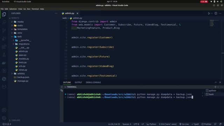Expand the venv folder
This screenshot has width=224, height=126.
click(20, 33)
